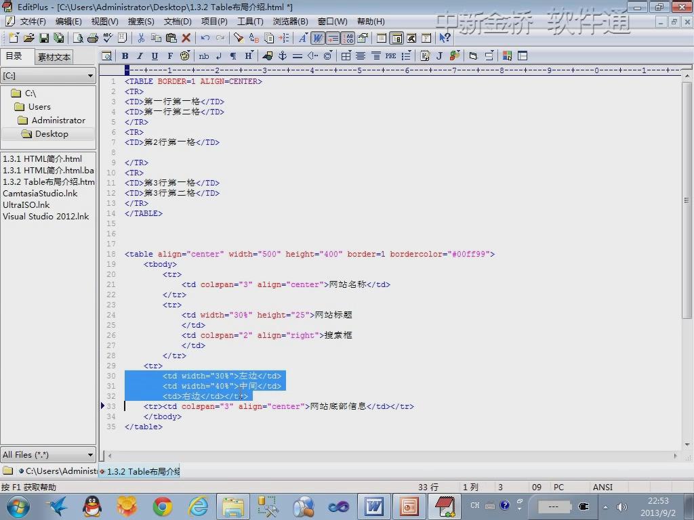694x520 pixels.
Task: Apply Italic tag from HTML toolbar
Action: point(140,56)
